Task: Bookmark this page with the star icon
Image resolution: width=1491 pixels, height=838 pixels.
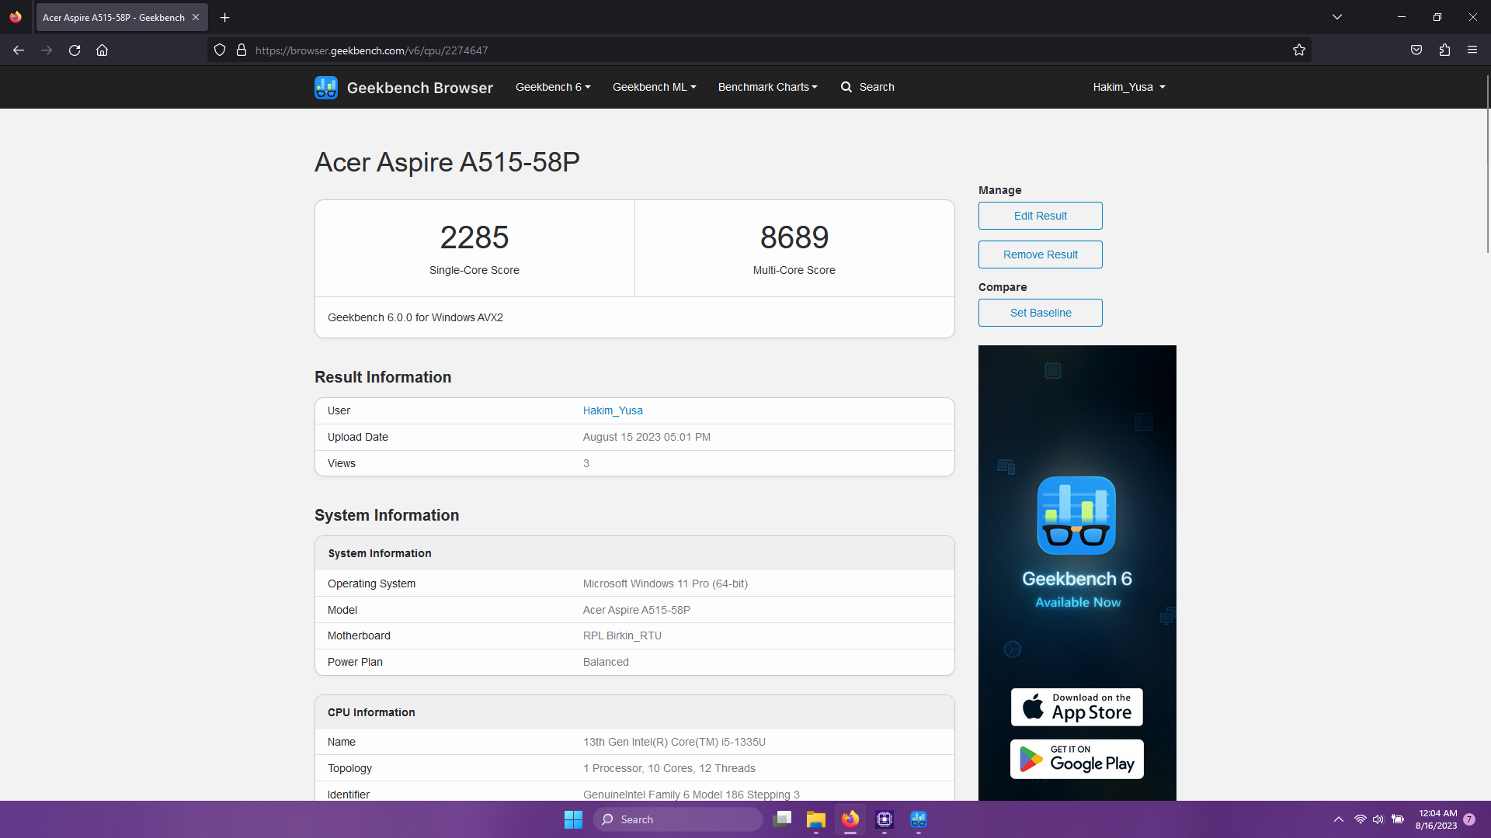Action: click(1299, 50)
